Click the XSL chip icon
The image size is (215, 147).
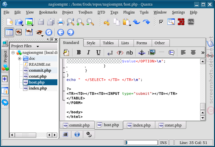tap(191, 22)
